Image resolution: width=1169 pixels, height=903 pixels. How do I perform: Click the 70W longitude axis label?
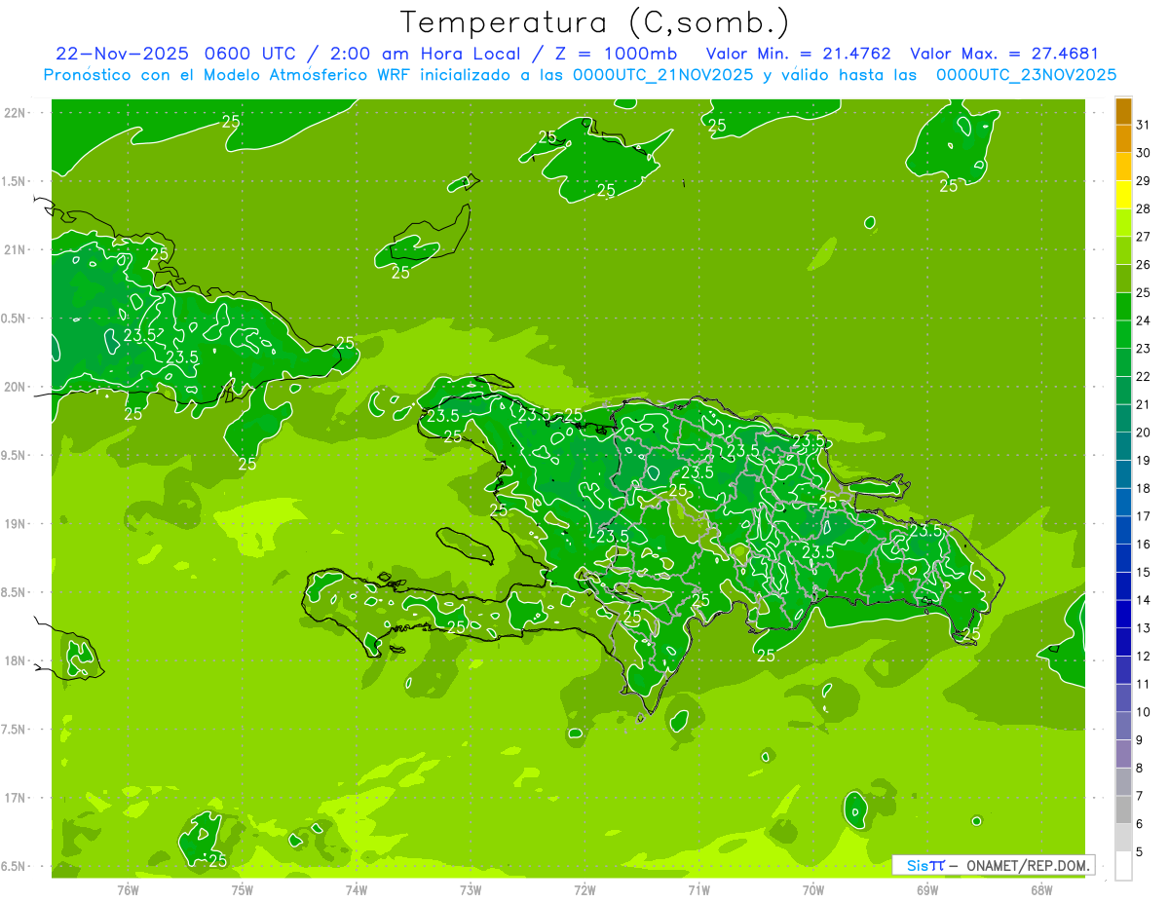[x=813, y=889]
